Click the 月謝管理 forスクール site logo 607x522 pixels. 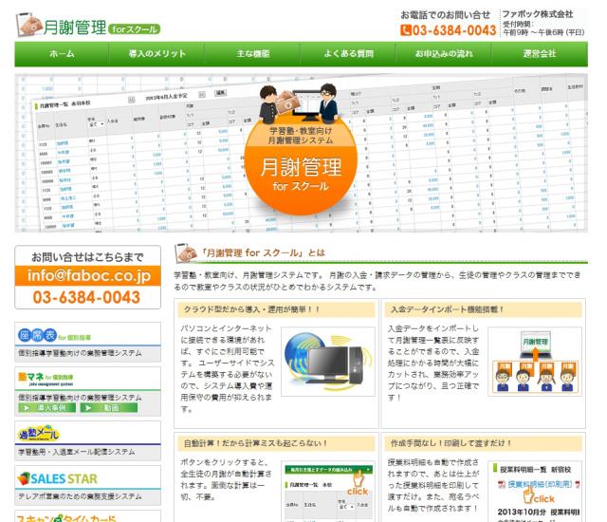click(88, 26)
